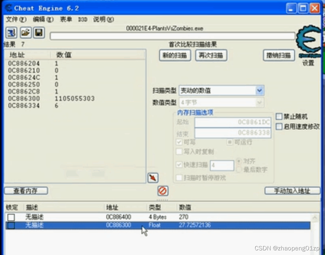Save the cheat table with the disk icon
This screenshot has width=325, height=255.
coord(39,33)
